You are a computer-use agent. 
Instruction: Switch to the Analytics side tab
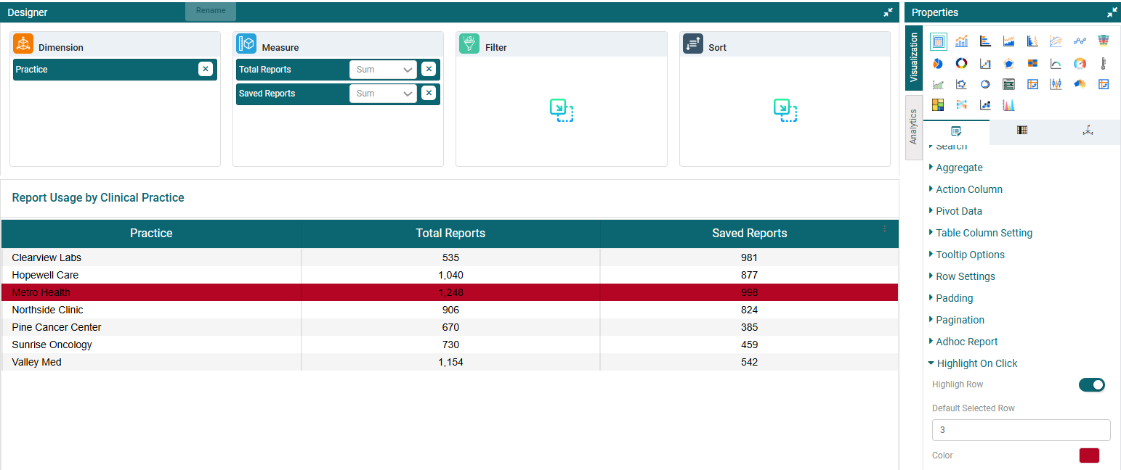point(914,128)
